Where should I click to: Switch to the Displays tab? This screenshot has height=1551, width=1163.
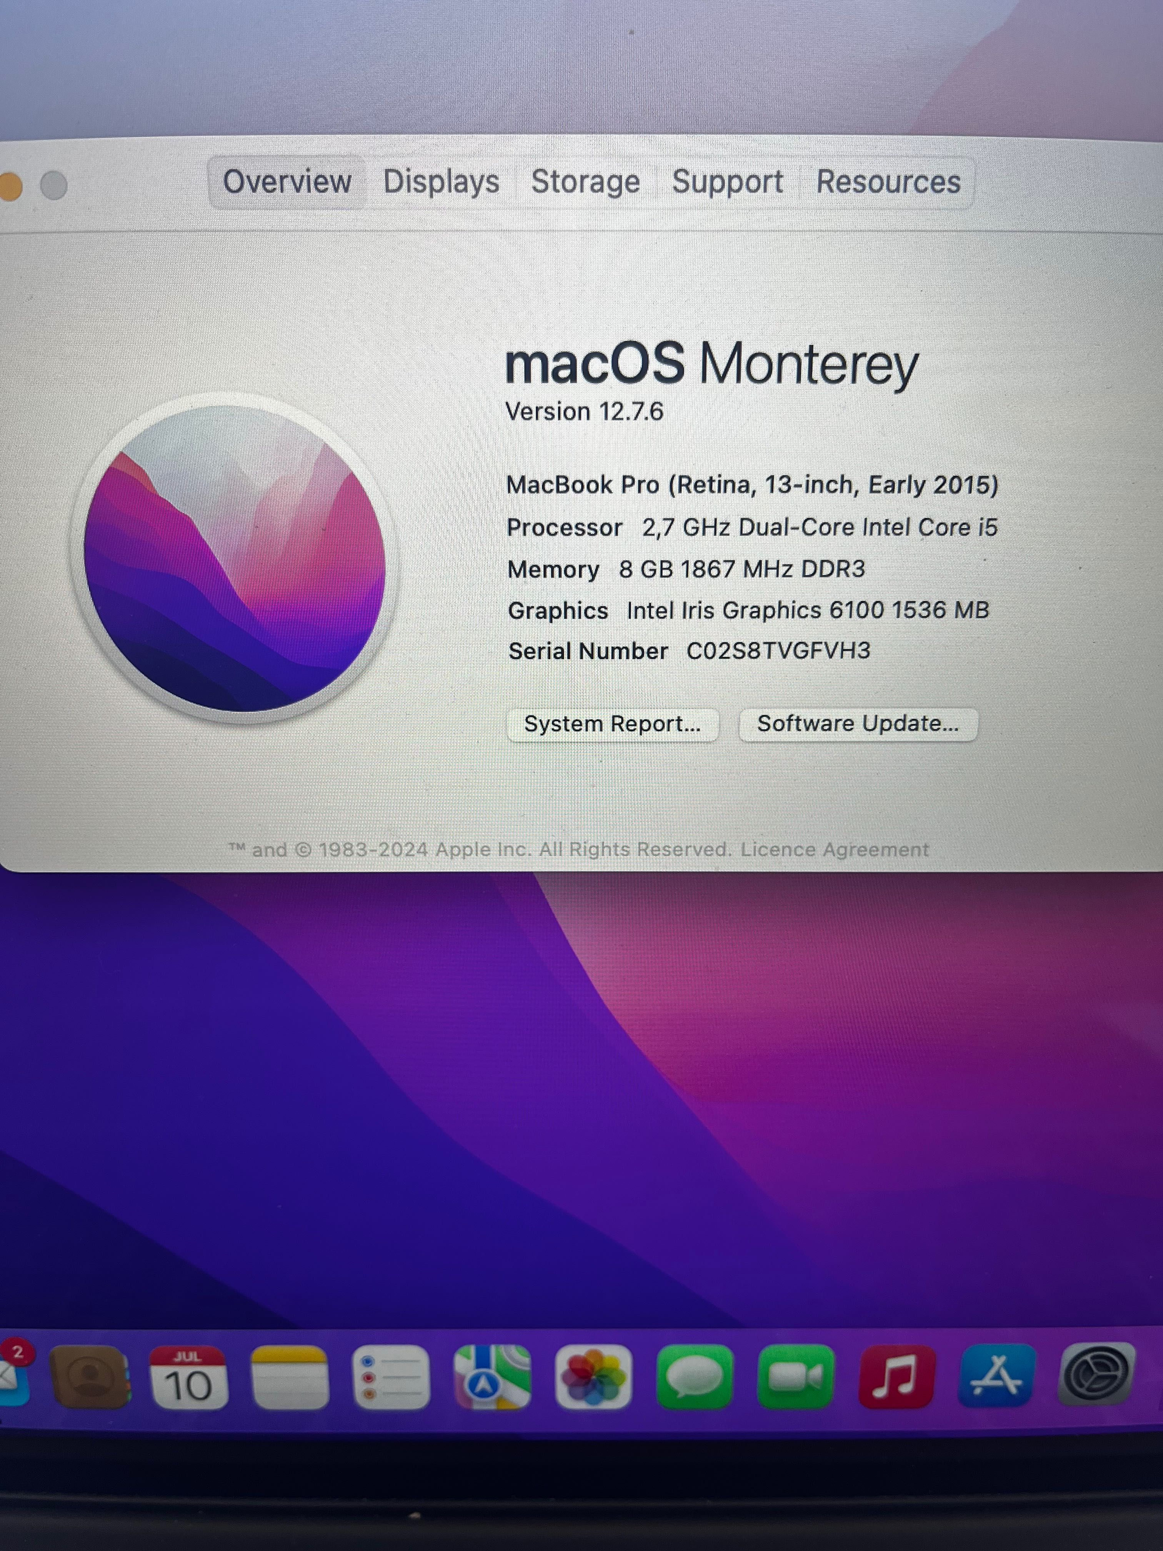pos(441,182)
